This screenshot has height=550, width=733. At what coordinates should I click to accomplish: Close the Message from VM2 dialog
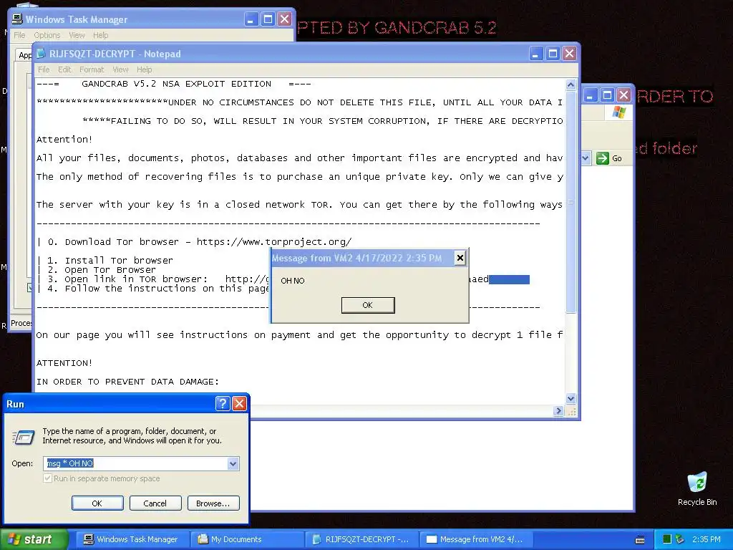point(460,258)
